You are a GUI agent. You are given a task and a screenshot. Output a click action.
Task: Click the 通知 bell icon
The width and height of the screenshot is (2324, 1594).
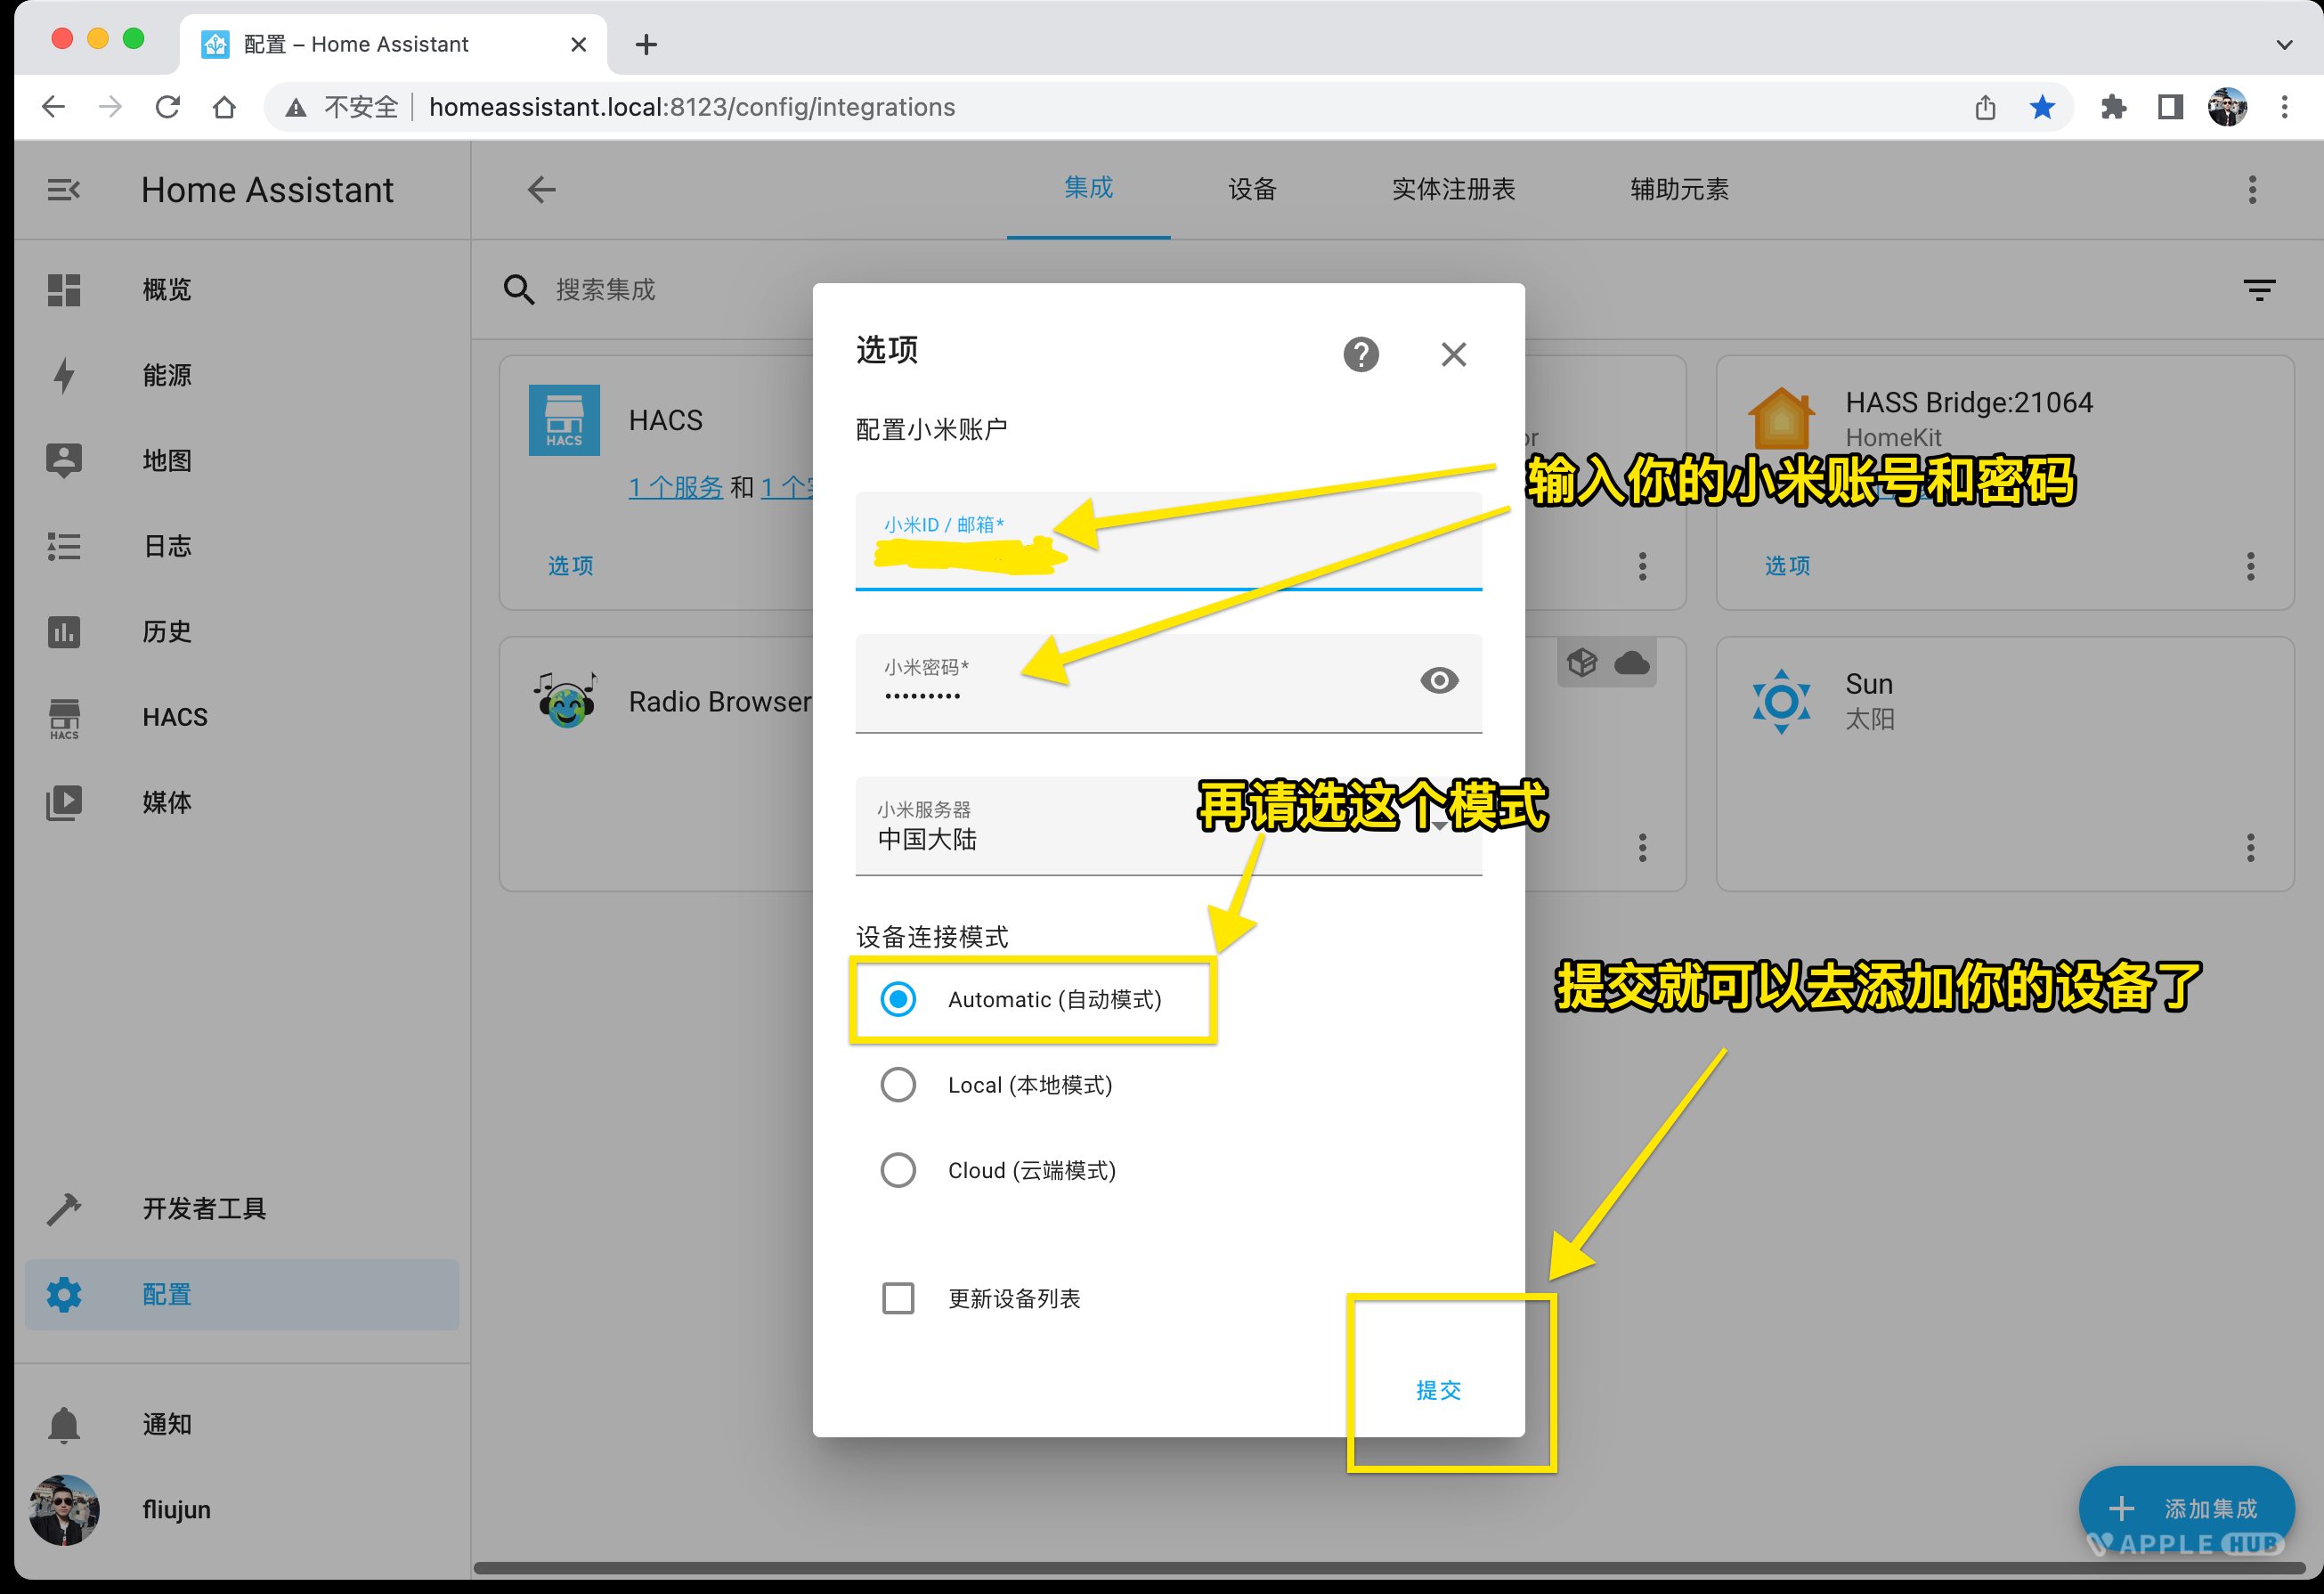coord(64,1424)
